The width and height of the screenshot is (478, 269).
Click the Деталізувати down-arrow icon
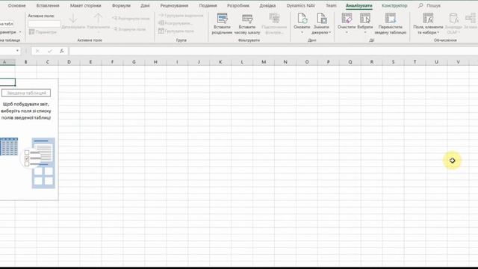[x=73, y=19]
